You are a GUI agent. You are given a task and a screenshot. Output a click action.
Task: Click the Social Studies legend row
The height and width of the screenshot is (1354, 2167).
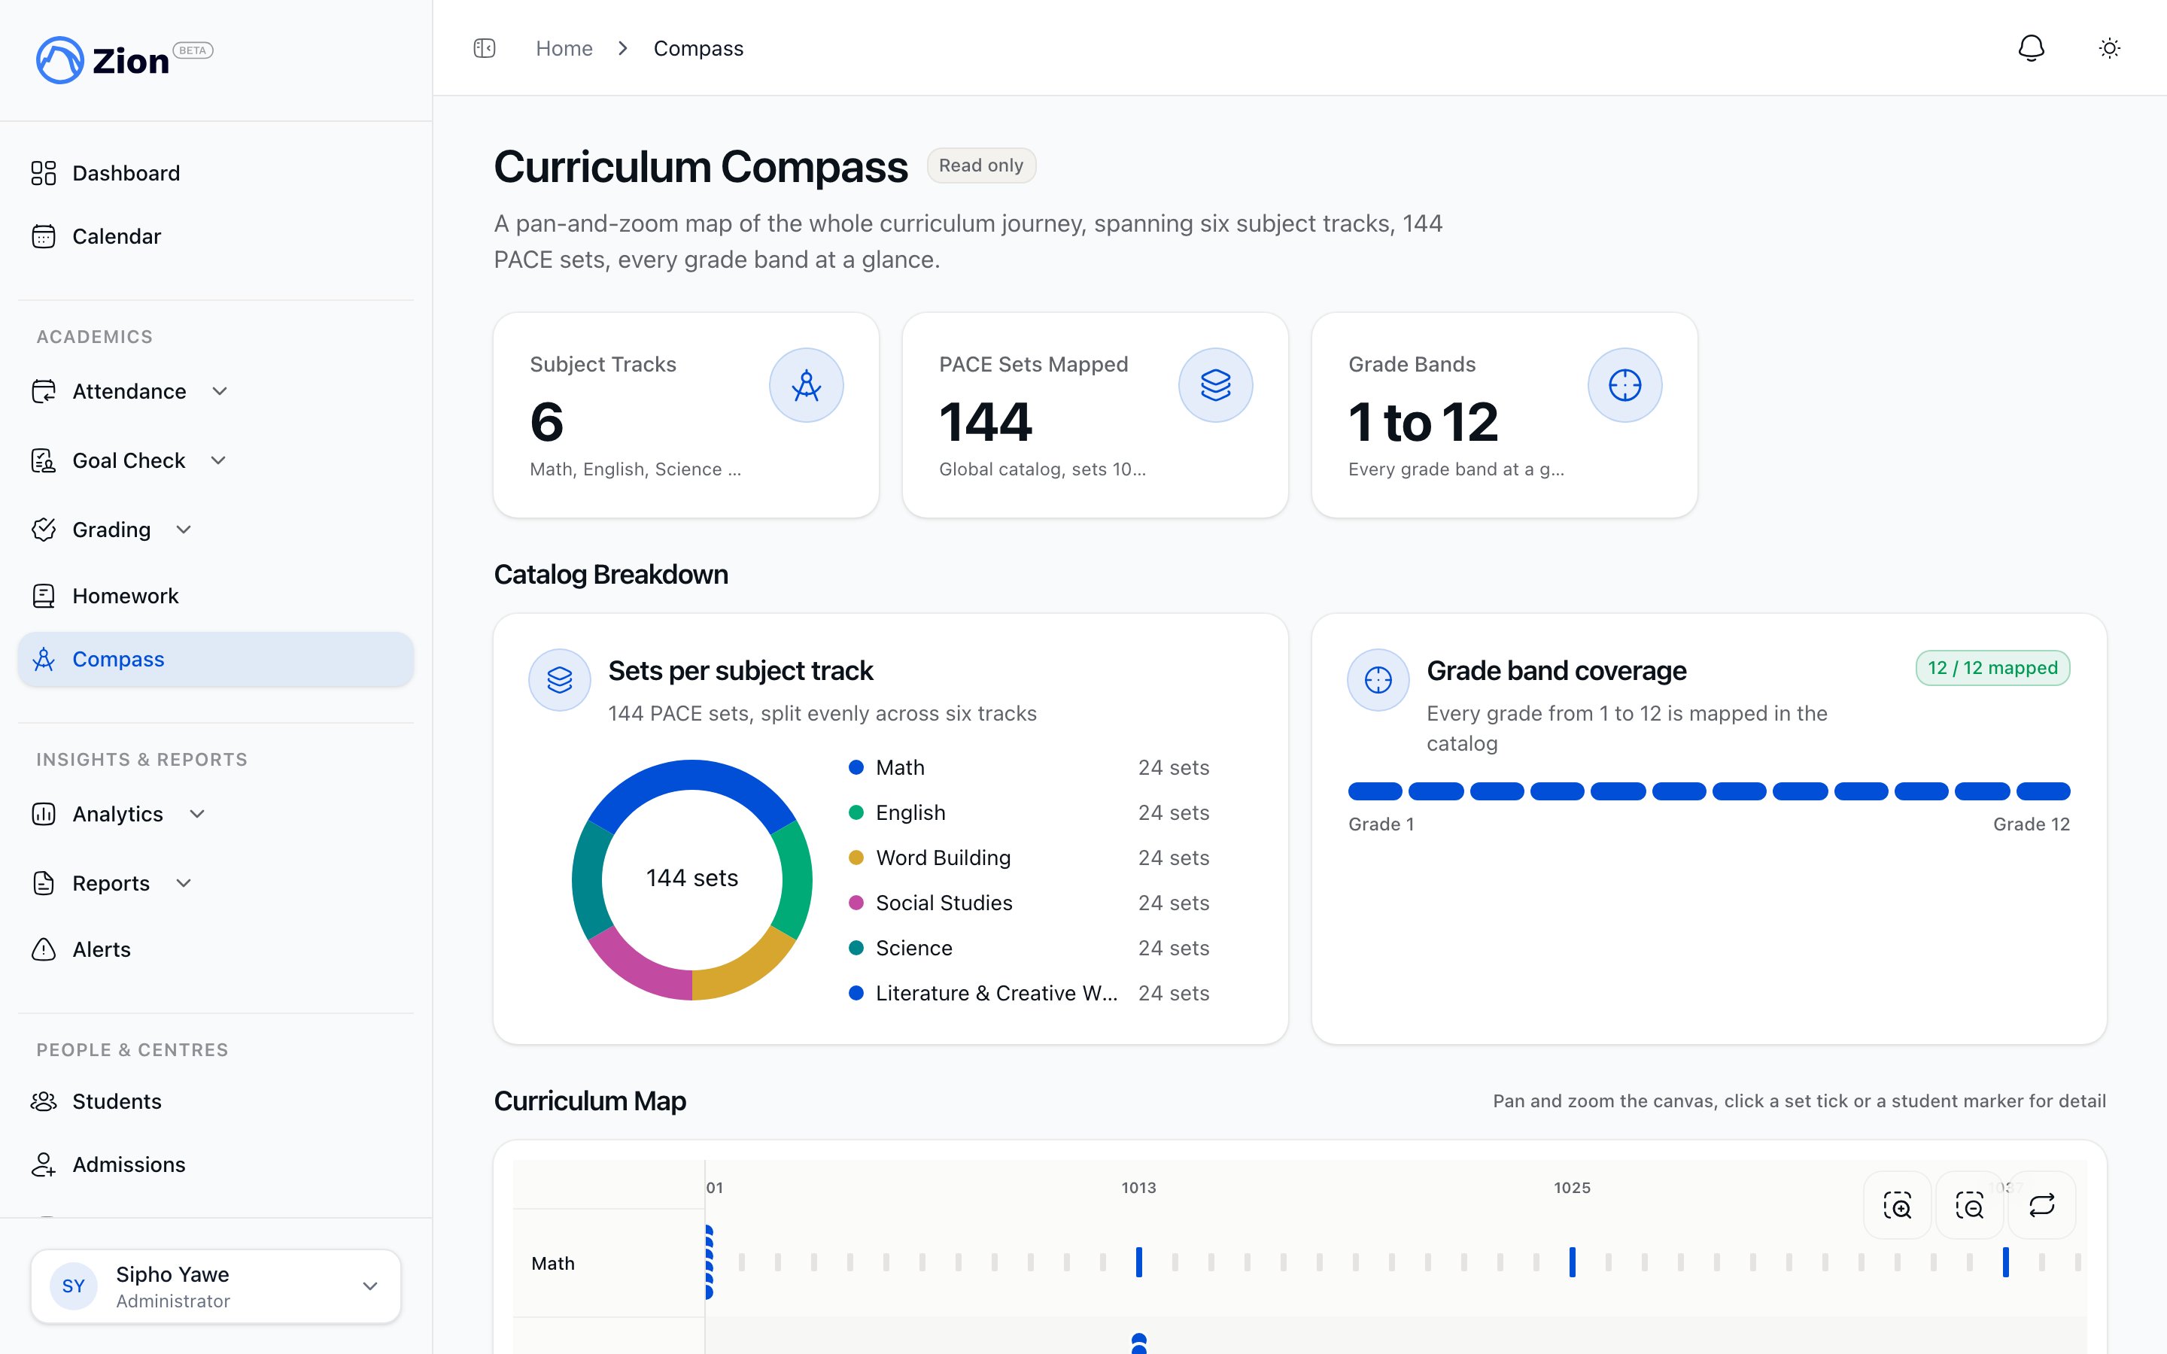tap(1029, 903)
